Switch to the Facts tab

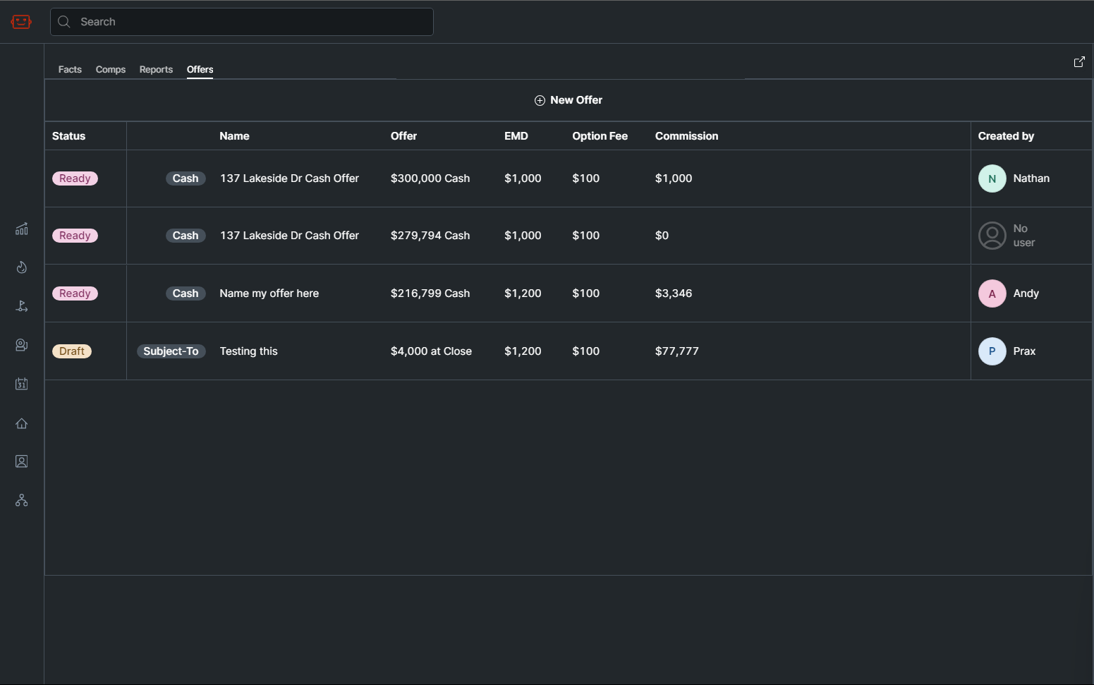pyautogui.click(x=70, y=69)
